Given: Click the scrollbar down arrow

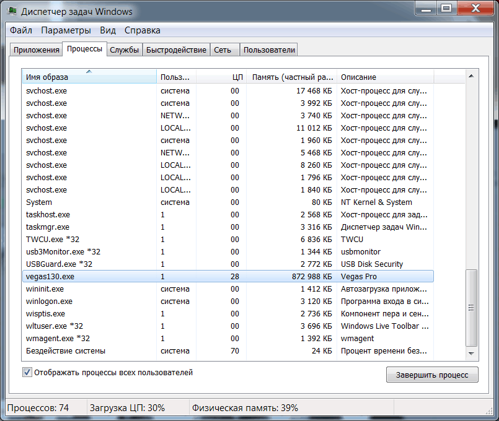Looking at the screenshot, I should 471,354.
